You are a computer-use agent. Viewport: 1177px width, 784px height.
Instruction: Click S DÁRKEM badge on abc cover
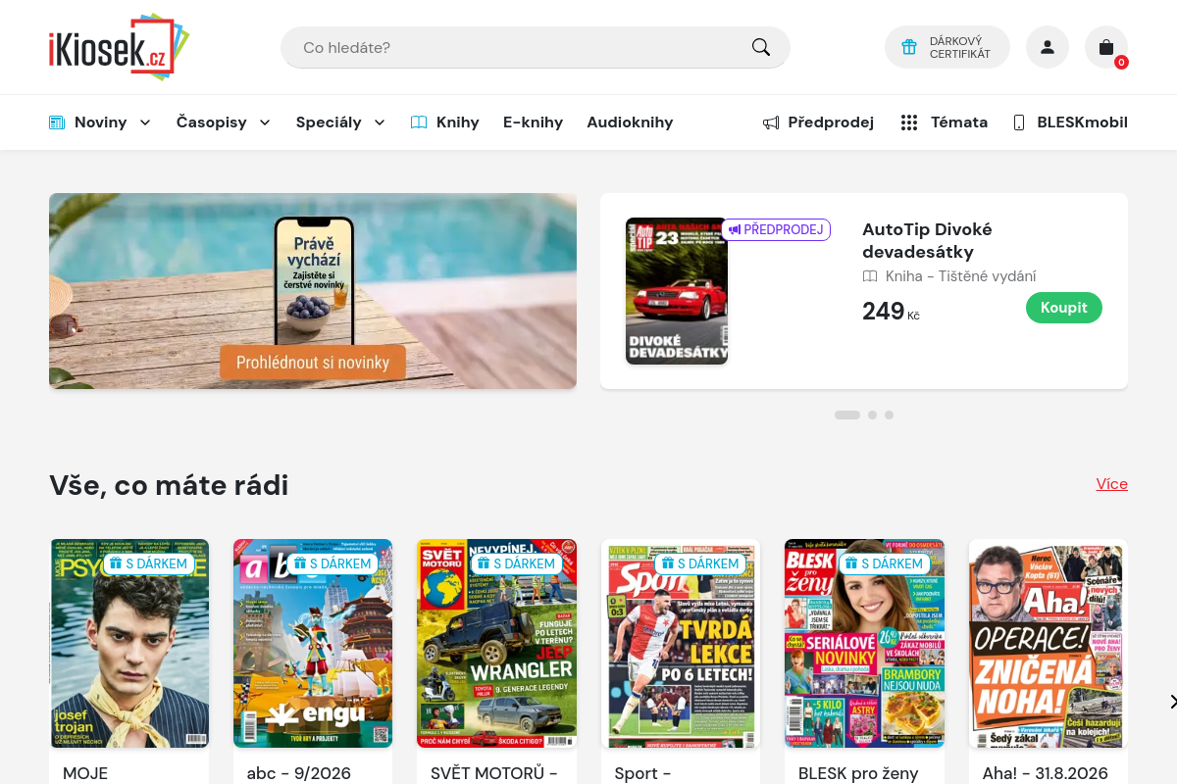pos(332,563)
